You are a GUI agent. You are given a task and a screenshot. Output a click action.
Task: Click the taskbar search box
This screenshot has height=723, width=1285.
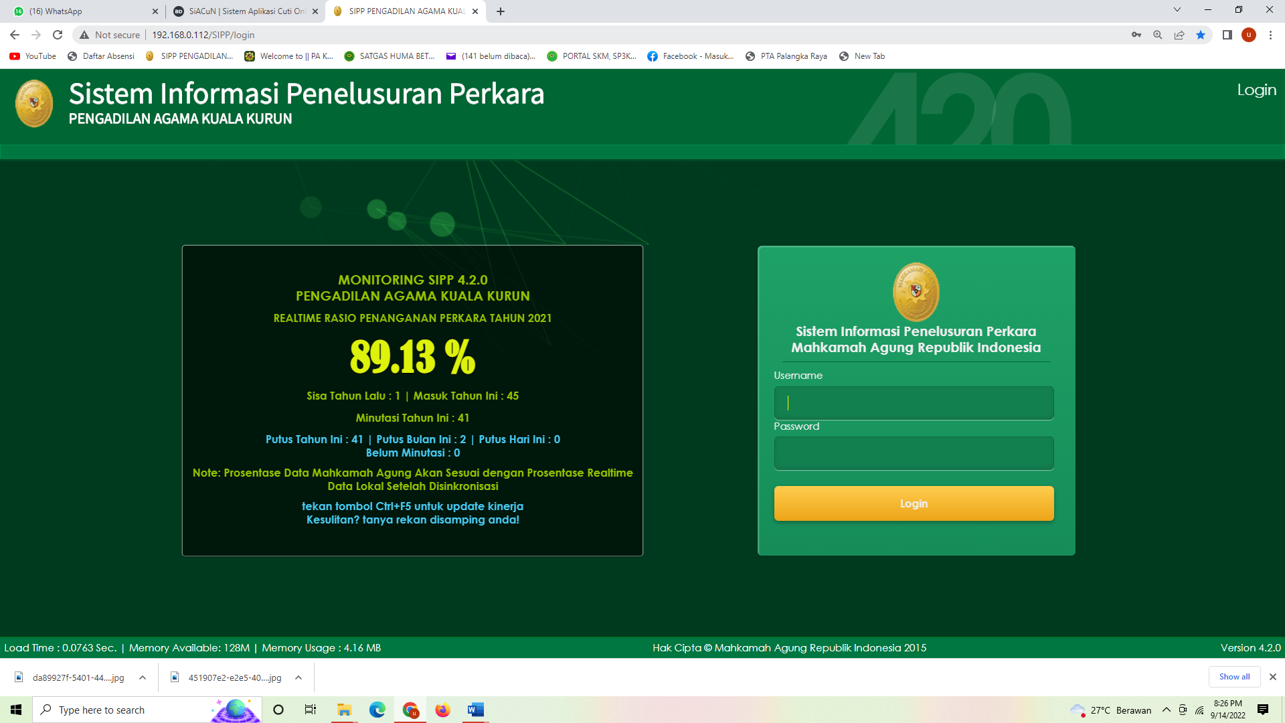147,710
